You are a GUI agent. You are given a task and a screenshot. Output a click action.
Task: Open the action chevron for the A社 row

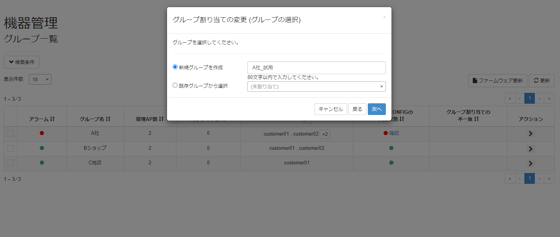[x=530, y=133]
